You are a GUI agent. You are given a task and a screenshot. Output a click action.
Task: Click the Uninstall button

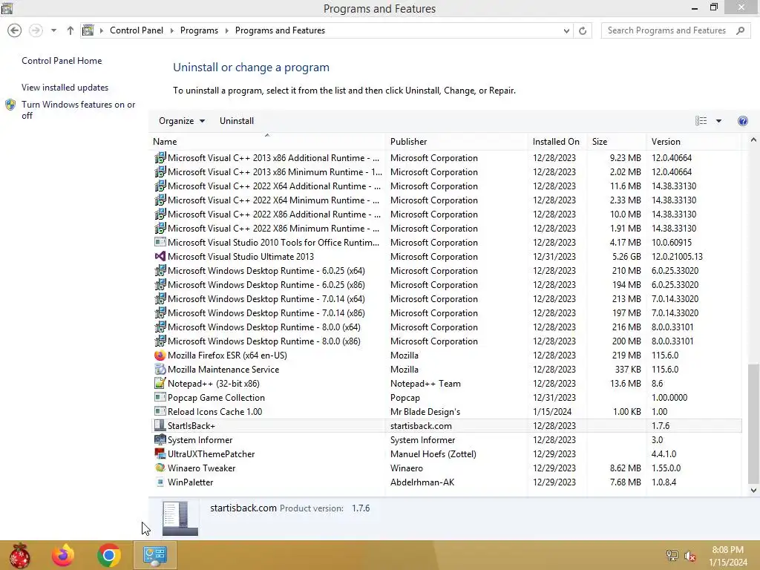pyautogui.click(x=237, y=121)
